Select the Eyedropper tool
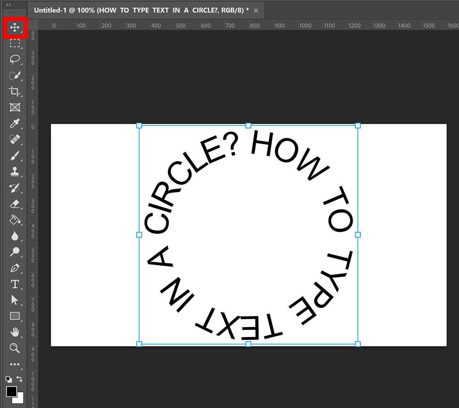The width and height of the screenshot is (459, 408). (x=15, y=123)
